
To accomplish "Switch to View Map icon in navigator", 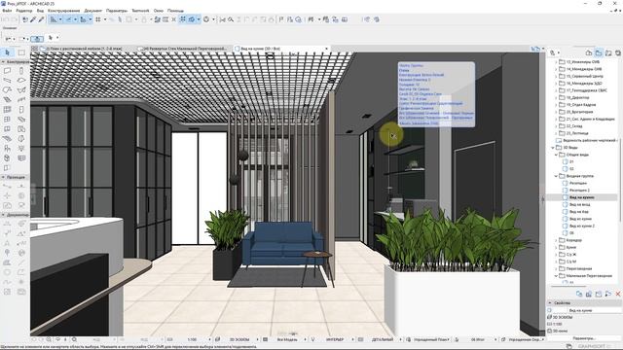I will [x=599, y=52].
